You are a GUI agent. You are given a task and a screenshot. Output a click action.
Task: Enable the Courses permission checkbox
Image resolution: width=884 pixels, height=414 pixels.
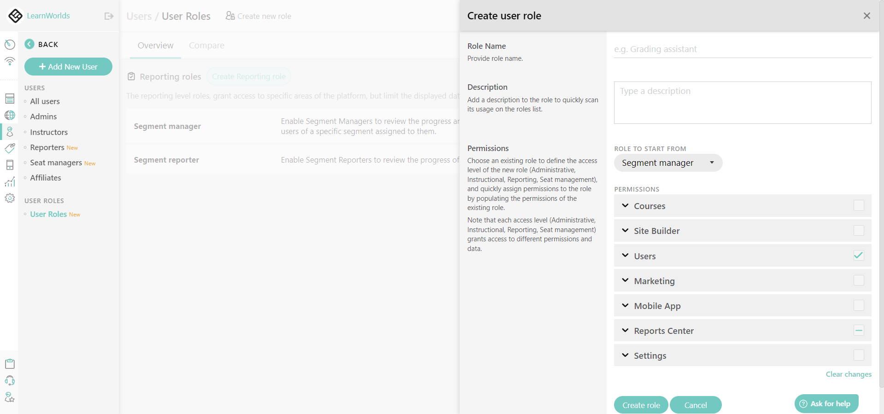[x=858, y=206]
